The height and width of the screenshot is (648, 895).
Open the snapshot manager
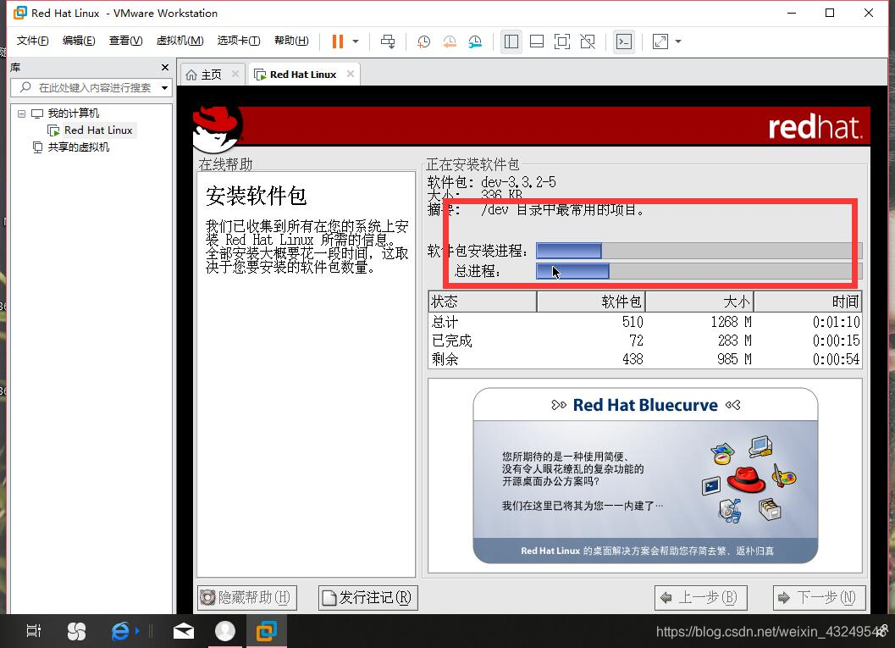tap(475, 42)
